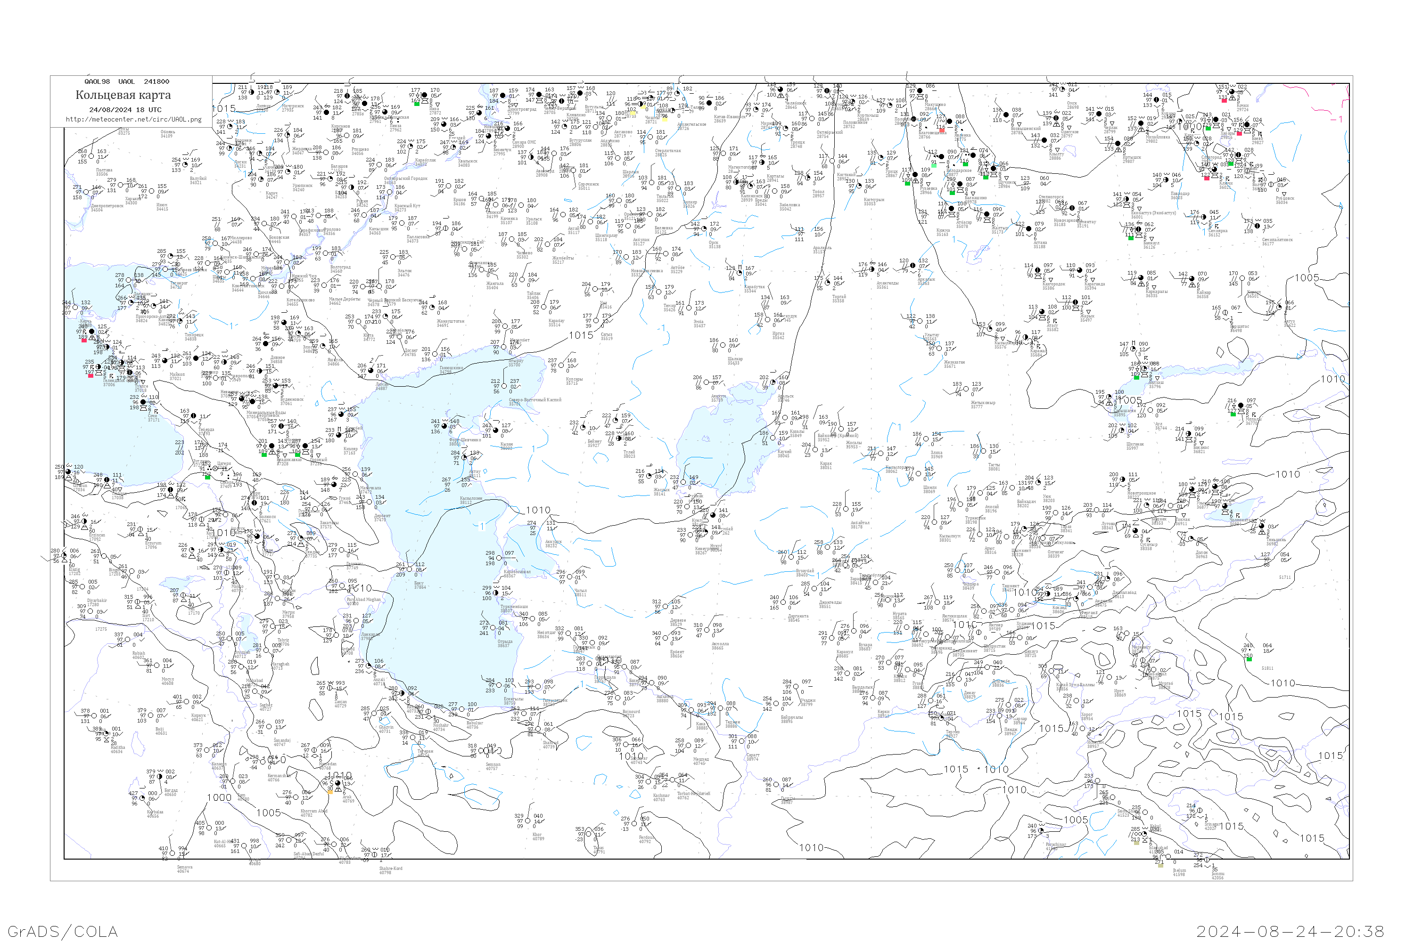Click pink square at Кочки station
Screen dimensions: 1414x942
(1224, 100)
